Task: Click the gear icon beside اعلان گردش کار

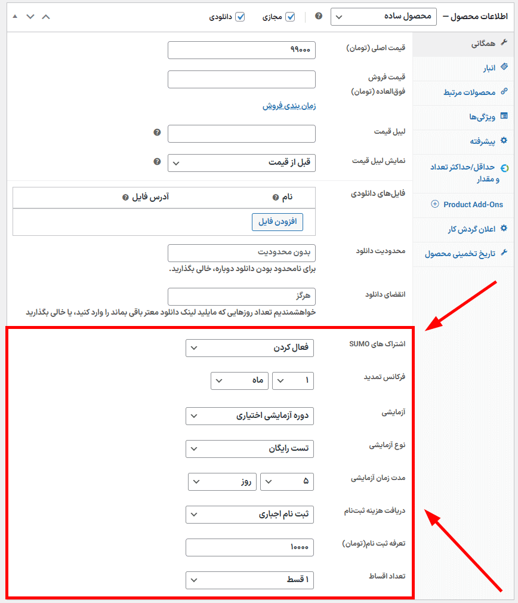Action: pyautogui.click(x=504, y=228)
